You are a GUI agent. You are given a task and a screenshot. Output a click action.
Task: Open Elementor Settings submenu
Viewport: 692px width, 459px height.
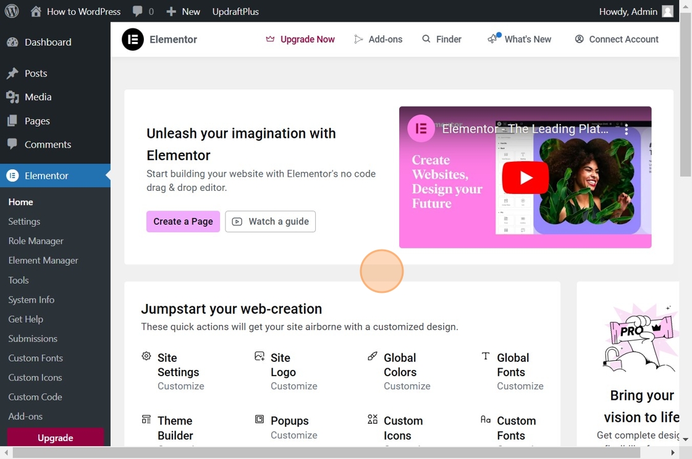click(x=24, y=222)
